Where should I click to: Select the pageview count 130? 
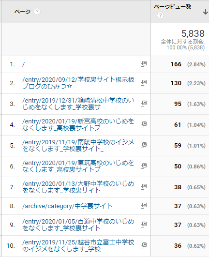[176, 83]
